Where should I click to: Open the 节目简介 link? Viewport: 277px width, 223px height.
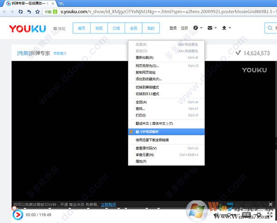click(x=60, y=53)
